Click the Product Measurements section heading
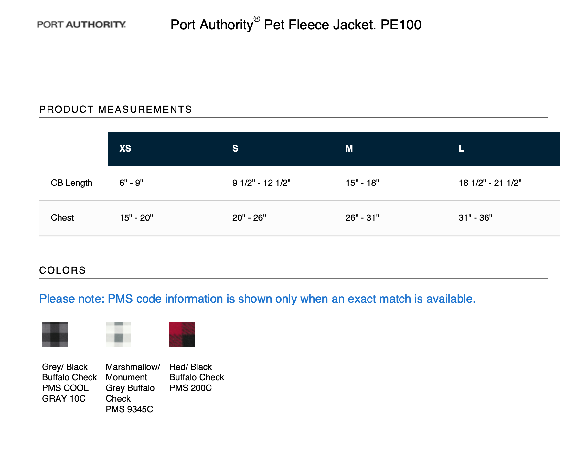 pos(115,110)
